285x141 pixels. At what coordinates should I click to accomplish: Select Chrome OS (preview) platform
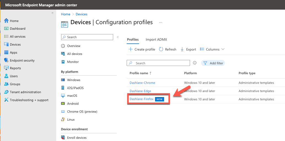click(82, 112)
